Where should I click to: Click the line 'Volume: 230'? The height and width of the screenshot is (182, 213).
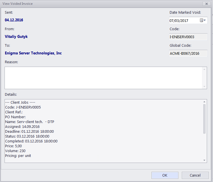(15, 151)
